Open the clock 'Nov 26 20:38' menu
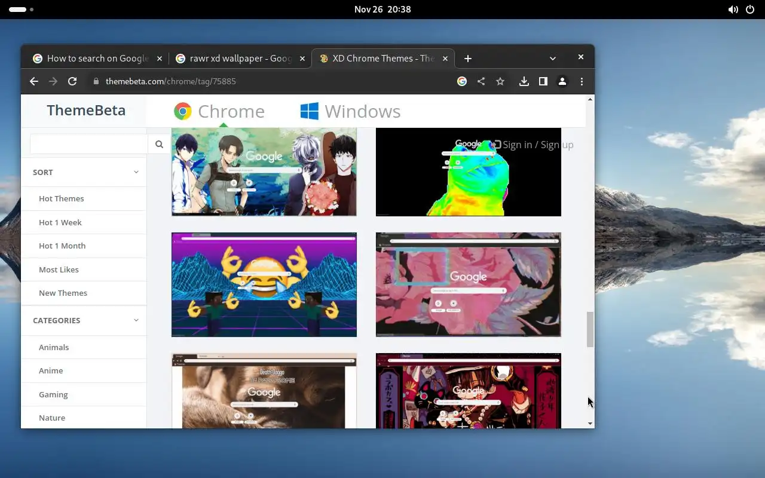Image resolution: width=765 pixels, height=478 pixels. [x=382, y=10]
